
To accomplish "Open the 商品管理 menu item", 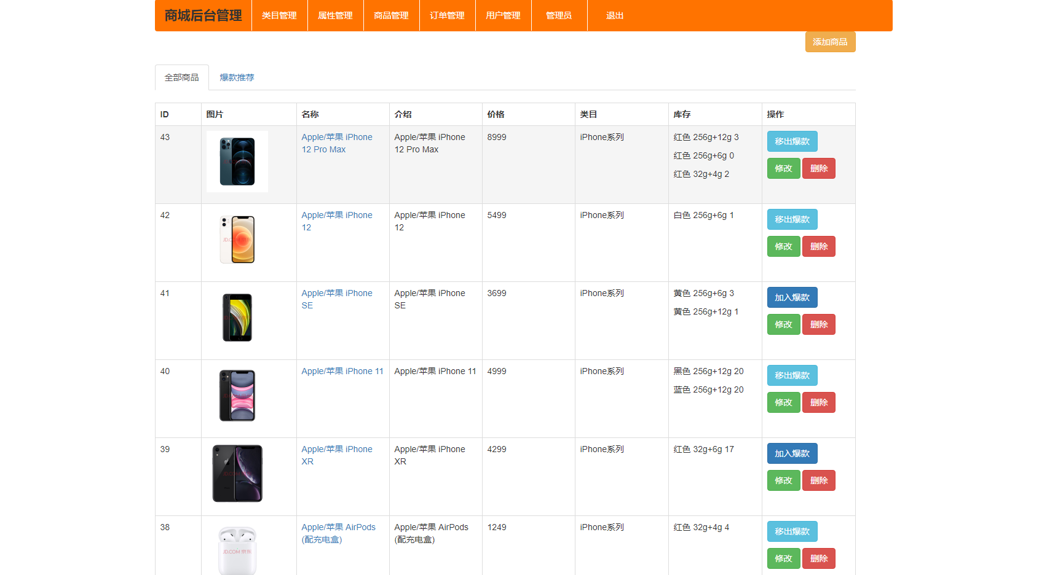I will tap(391, 15).
